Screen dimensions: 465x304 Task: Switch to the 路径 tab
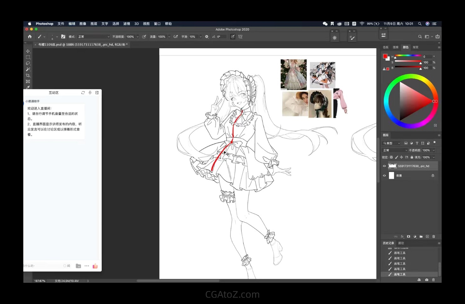point(401,243)
